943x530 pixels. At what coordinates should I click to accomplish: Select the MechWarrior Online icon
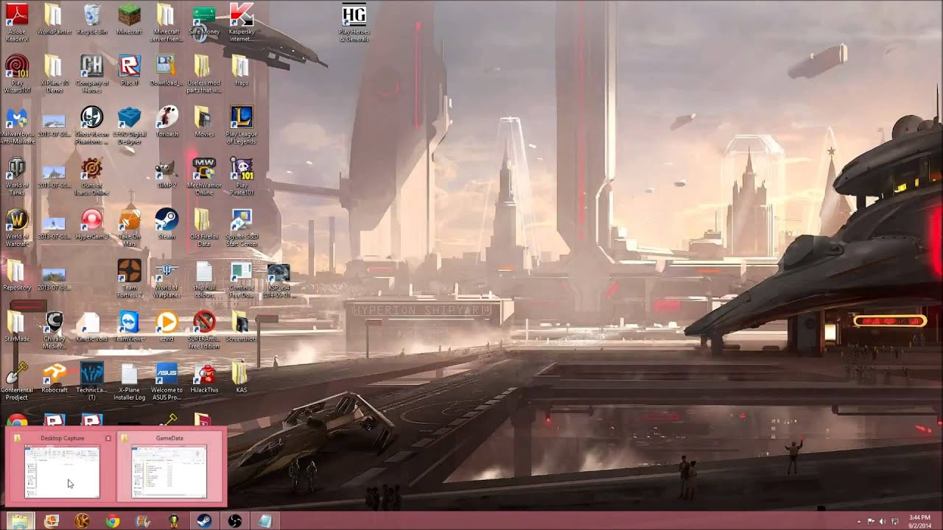click(x=204, y=177)
